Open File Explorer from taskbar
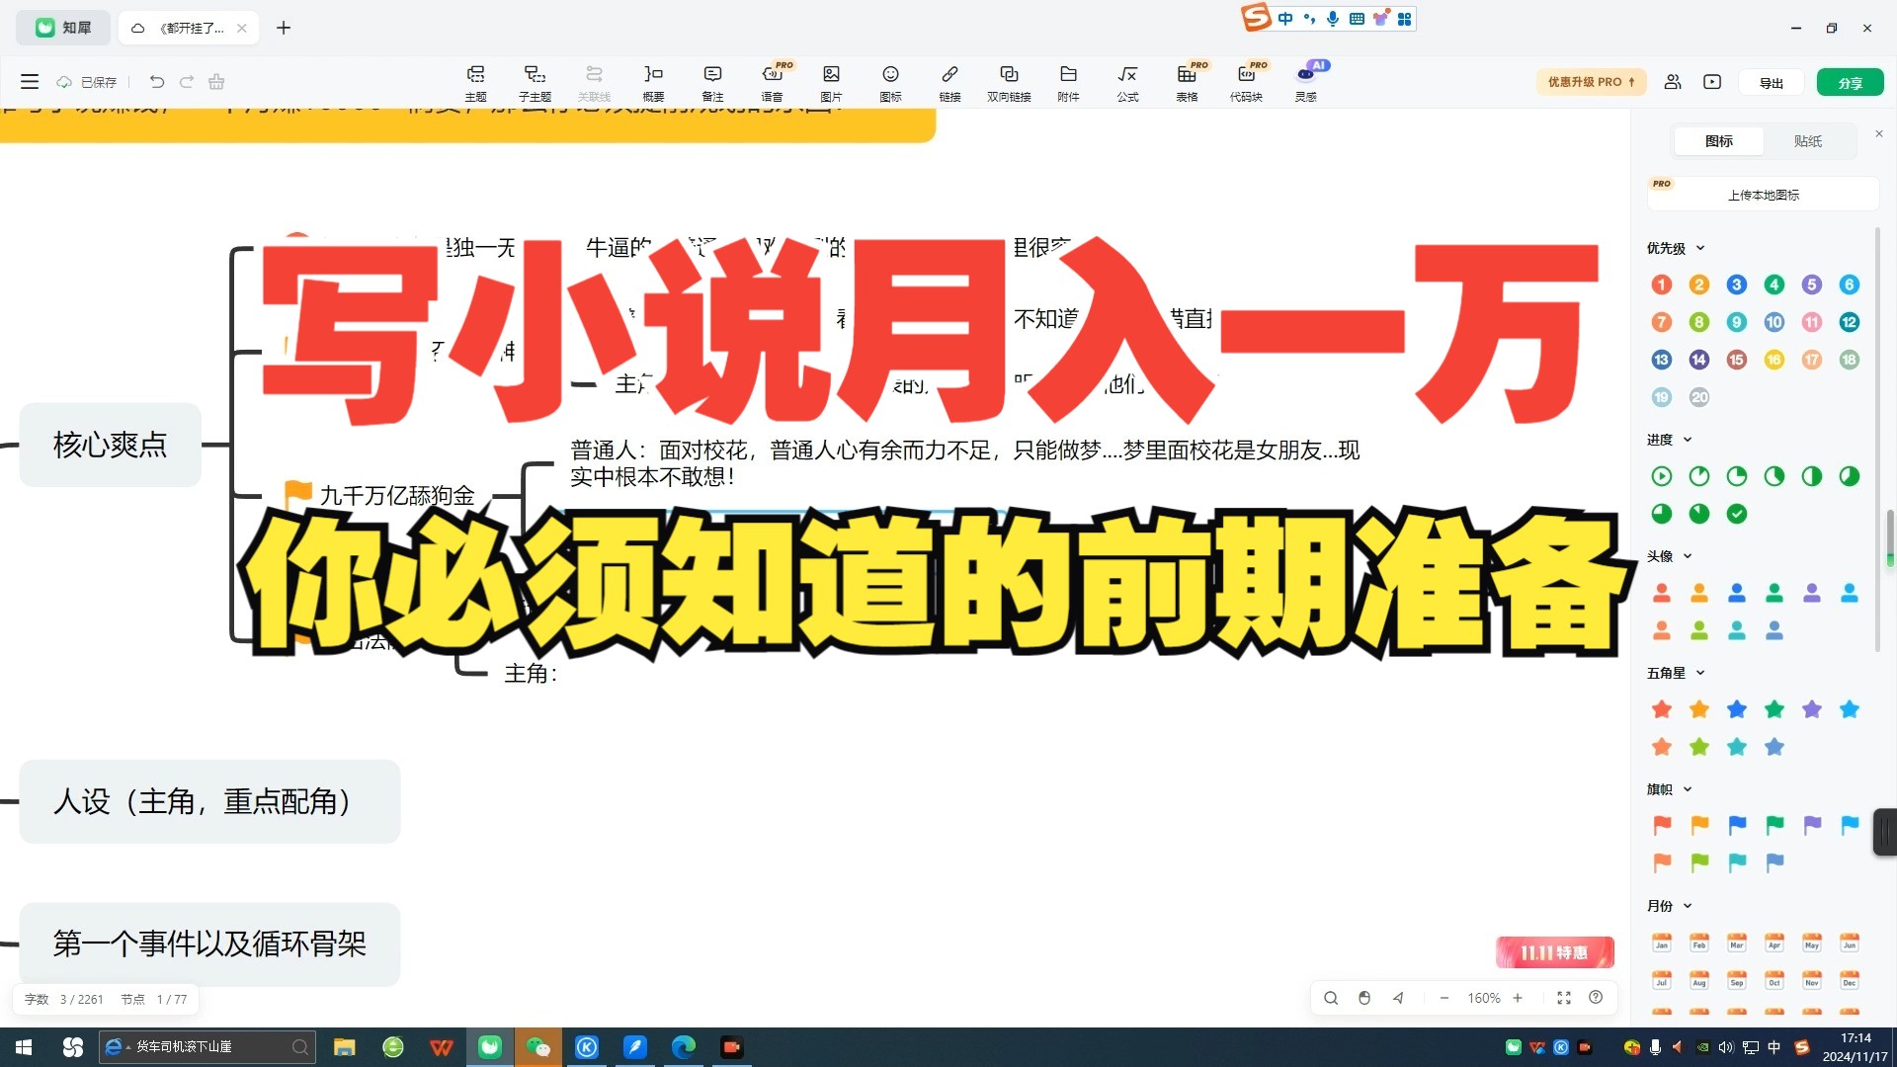The image size is (1897, 1067). (344, 1047)
